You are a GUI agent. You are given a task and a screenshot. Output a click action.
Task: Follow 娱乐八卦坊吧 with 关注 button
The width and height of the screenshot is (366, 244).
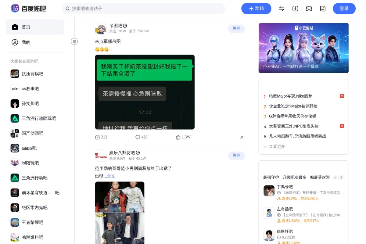tap(236, 155)
